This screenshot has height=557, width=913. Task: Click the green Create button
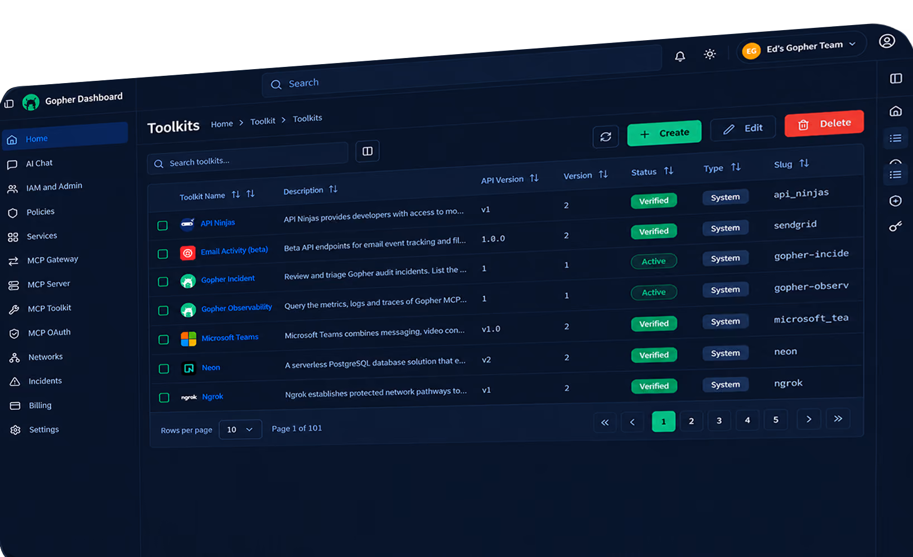tap(664, 133)
